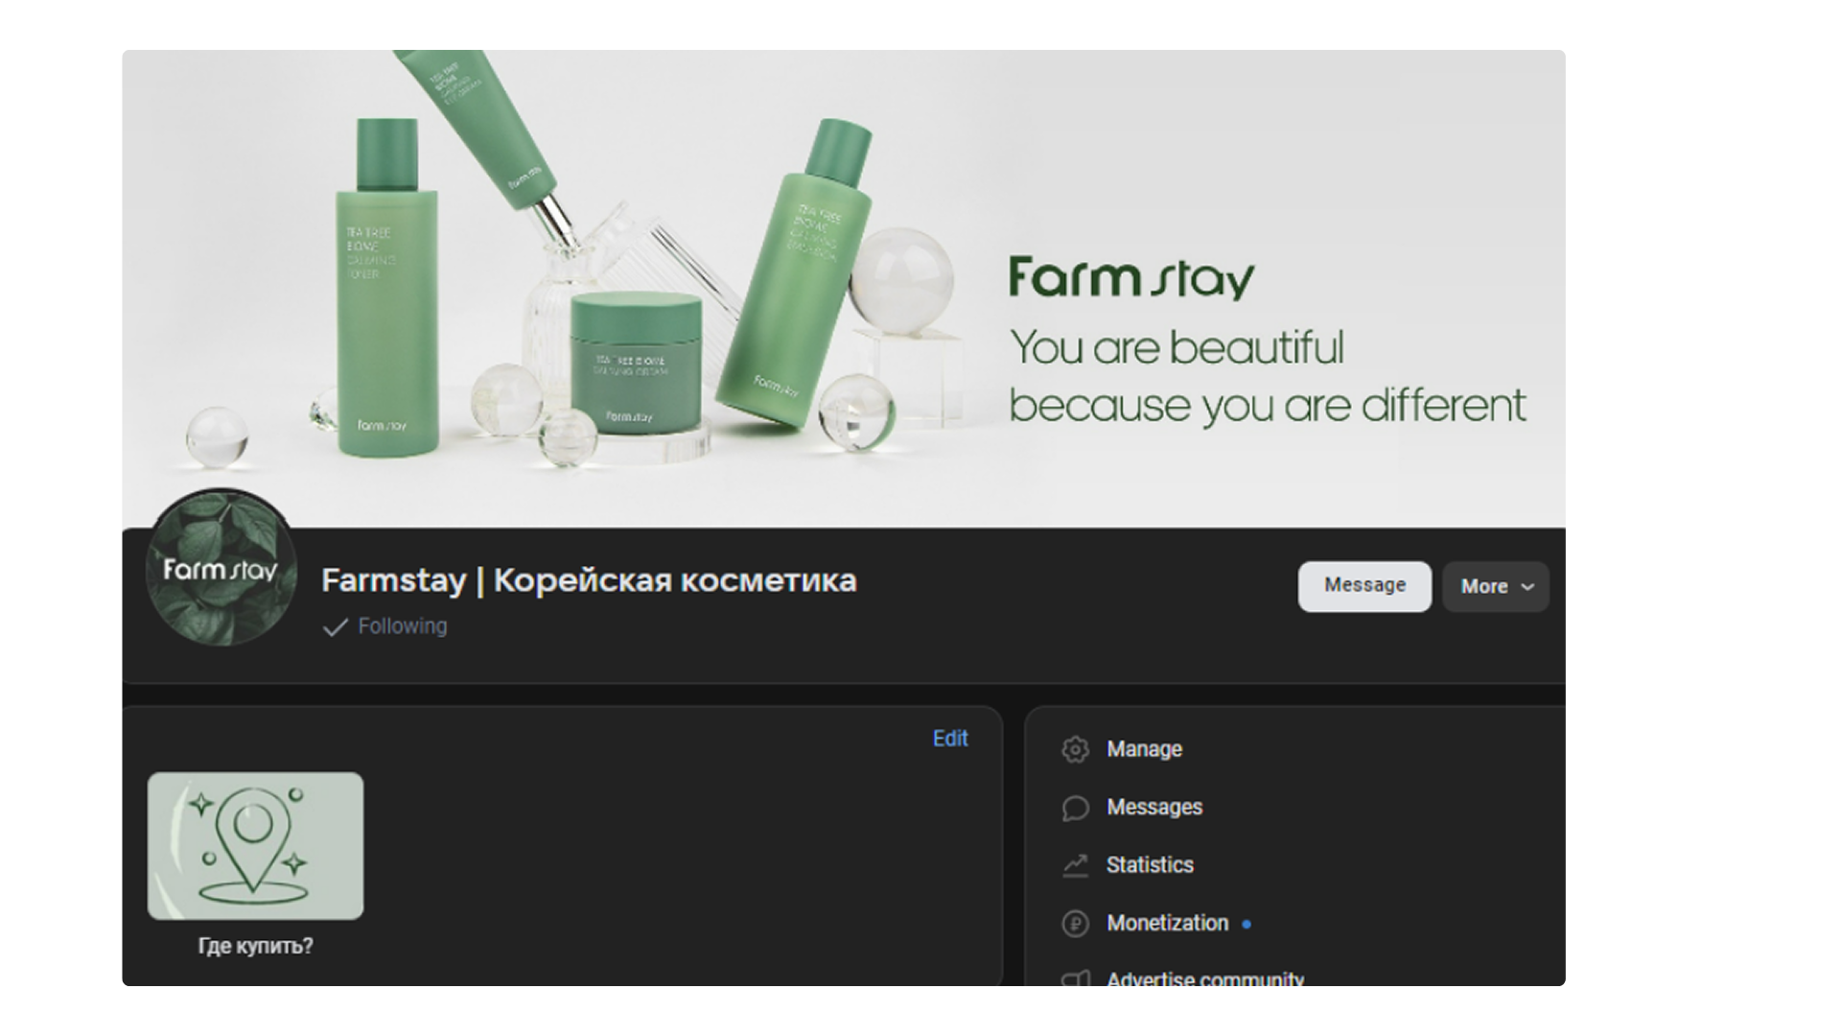Click the Farmstay cover banner image

(x=844, y=288)
